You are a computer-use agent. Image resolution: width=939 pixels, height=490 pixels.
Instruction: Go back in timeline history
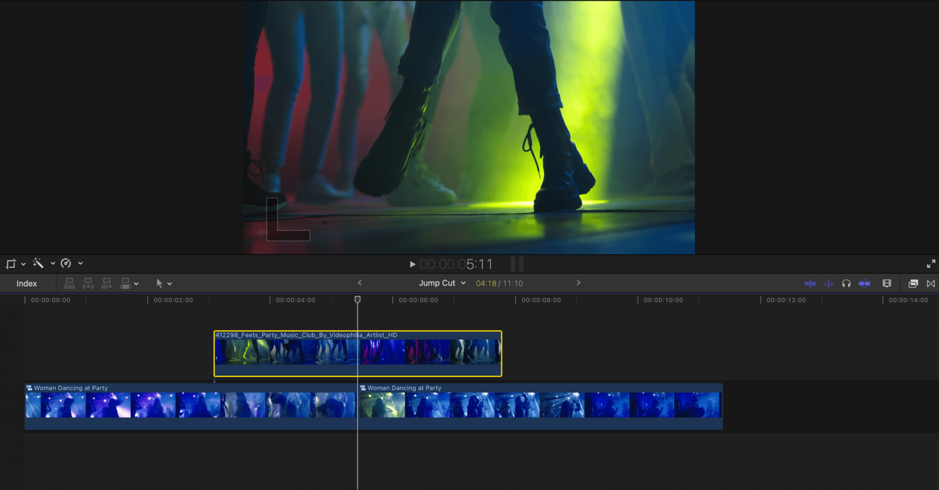(x=359, y=283)
